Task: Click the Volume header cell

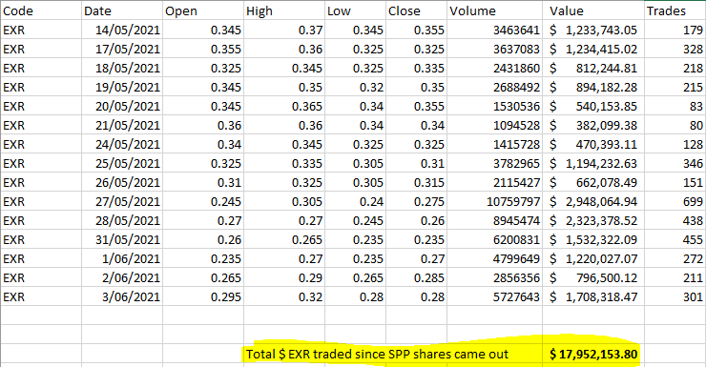Action: [495, 10]
